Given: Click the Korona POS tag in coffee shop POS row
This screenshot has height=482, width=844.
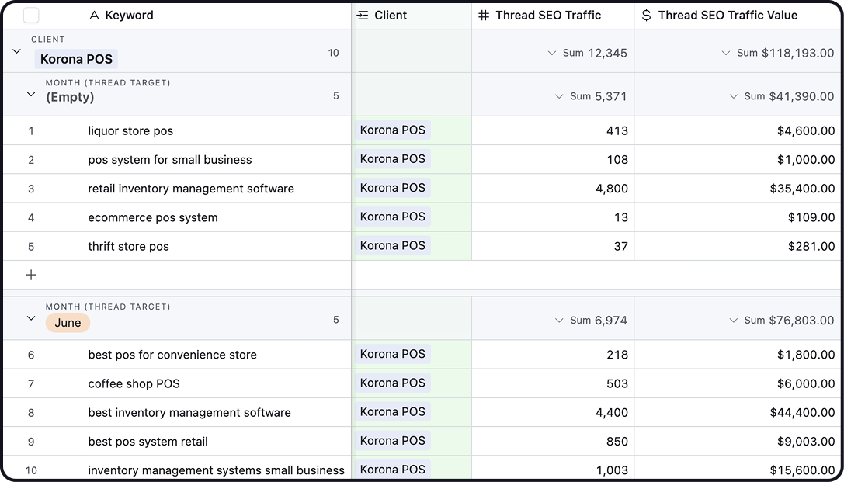Looking at the screenshot, I should (x=393, y=383).
